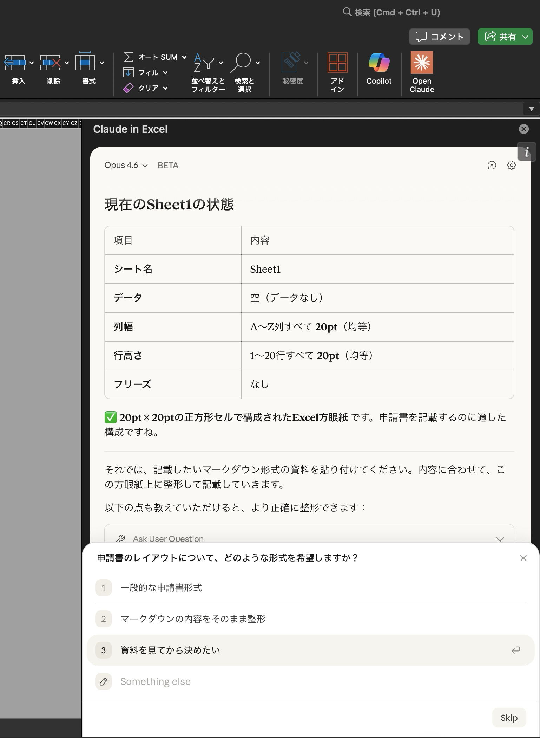Screen dimensions: 540x738
Task: Open the 書式 dropdown arrow
Action: click(102, 63)
